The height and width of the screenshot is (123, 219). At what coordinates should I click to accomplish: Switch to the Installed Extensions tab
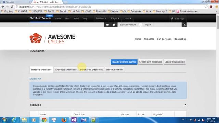pos(41,70)
